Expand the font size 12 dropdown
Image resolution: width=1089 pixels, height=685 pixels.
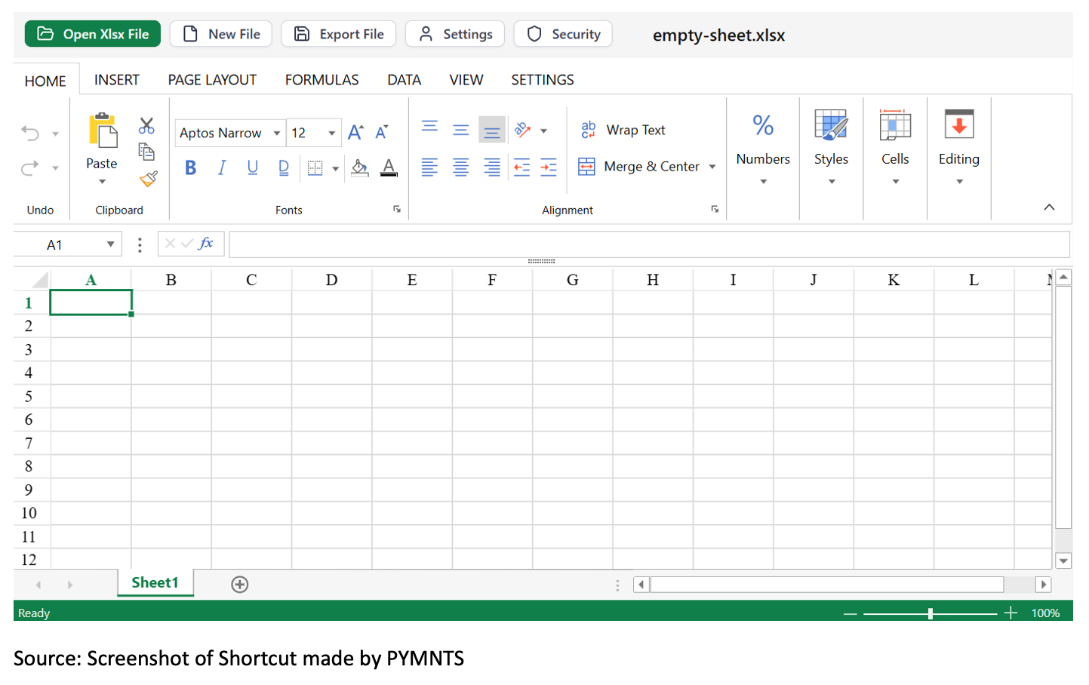click(x=331, y=134)
